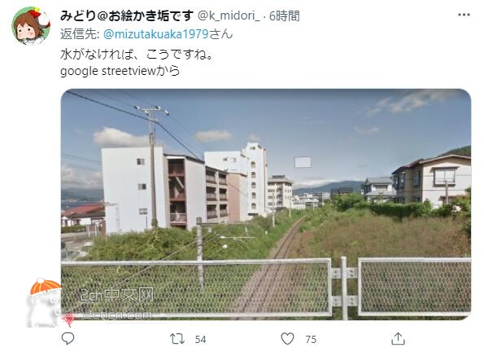Open the @mizutakuaka1979 mention link
The image size is (484, 352).
(156, 34)
